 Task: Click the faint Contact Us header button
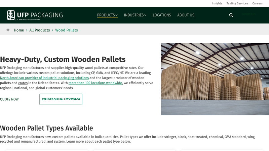249,14
